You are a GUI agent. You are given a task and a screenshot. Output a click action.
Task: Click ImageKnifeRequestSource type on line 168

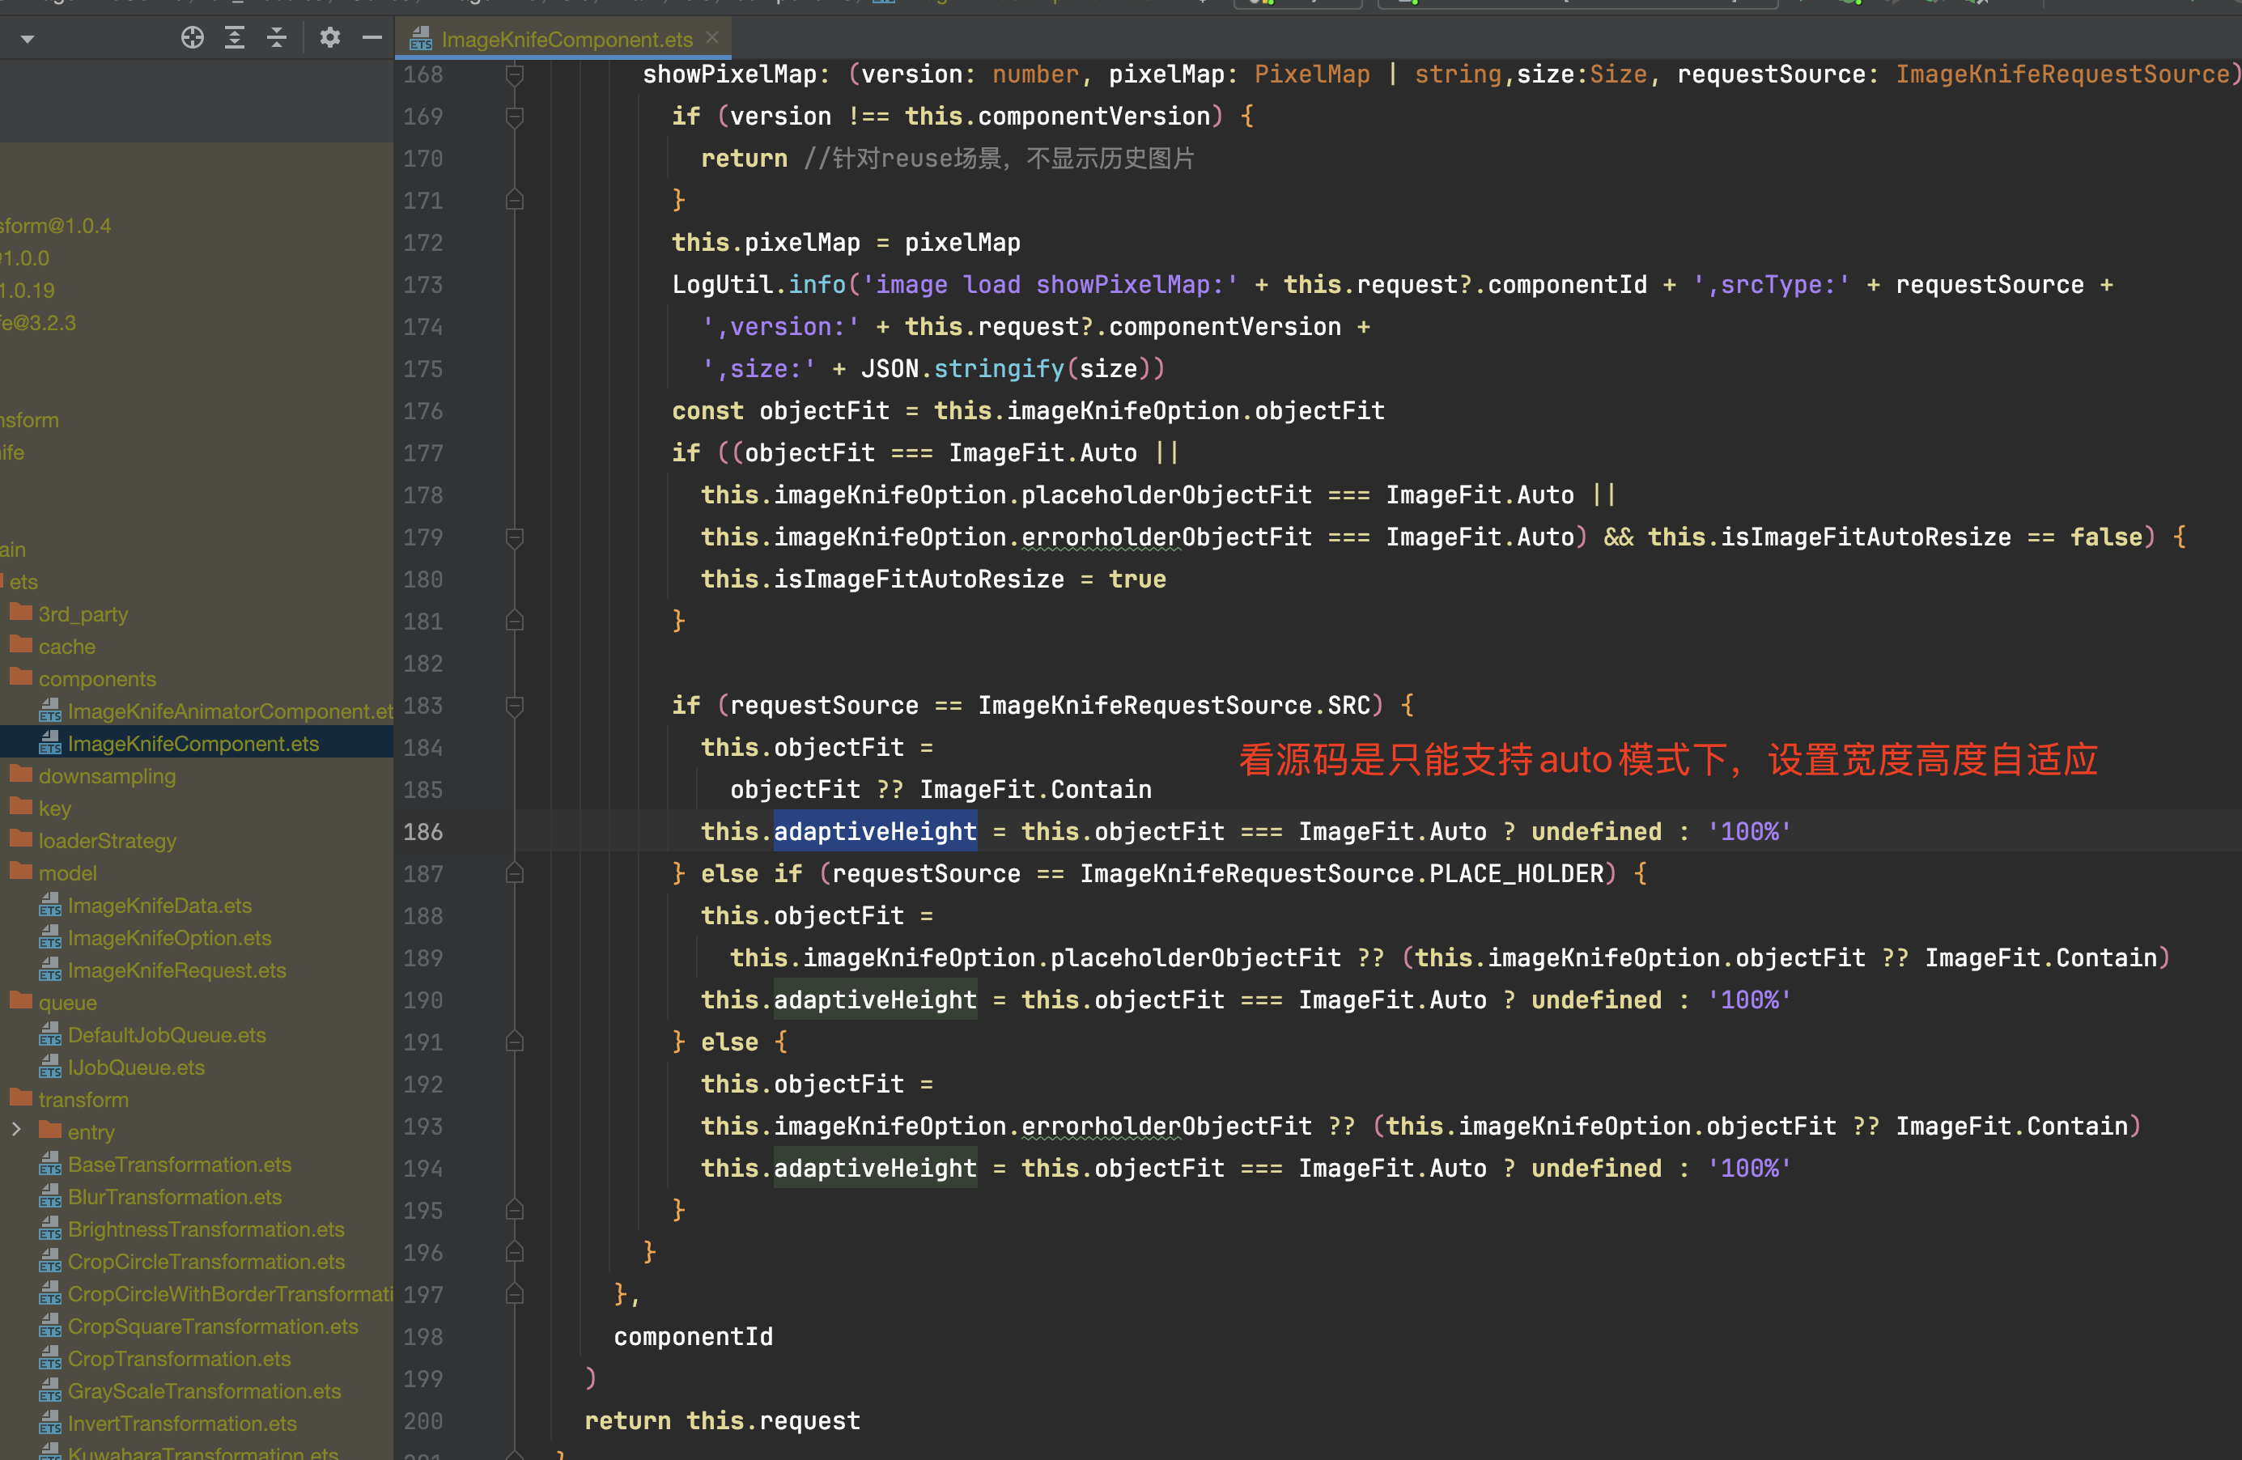click(2063, 74)
